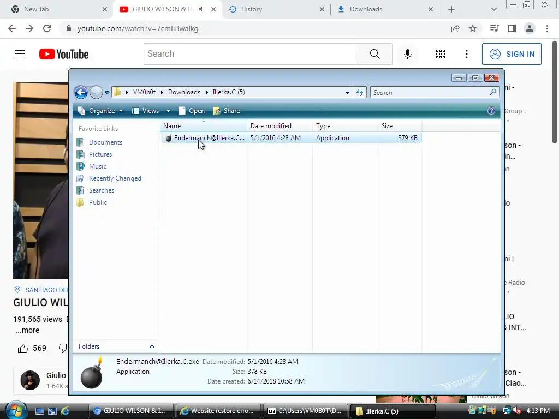Toggle the Chrome side panel
The width and height of the screenshot is (559, 419).
(512, 28)
